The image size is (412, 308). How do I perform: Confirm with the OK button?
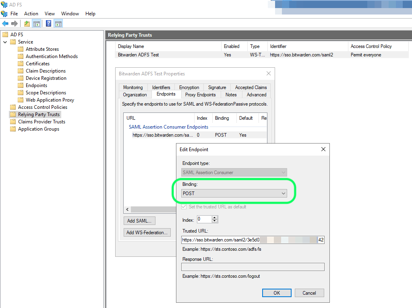277,293
